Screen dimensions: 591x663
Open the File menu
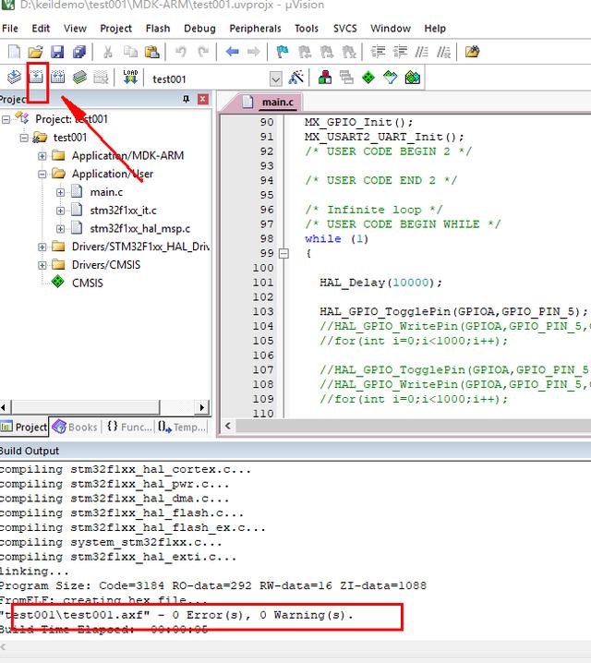(10, 29)
